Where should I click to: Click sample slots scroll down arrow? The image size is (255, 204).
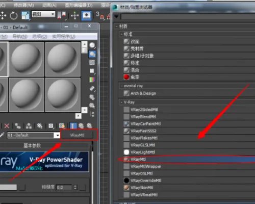84,110
